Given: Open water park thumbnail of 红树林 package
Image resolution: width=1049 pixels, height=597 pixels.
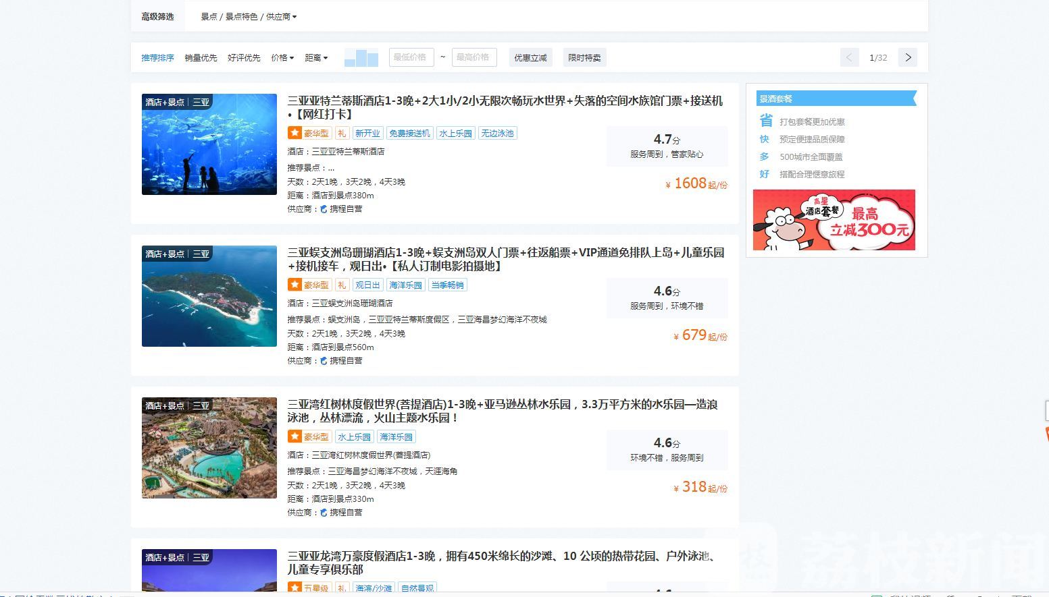Looking at the screenshot, I should tap(209, 448).
